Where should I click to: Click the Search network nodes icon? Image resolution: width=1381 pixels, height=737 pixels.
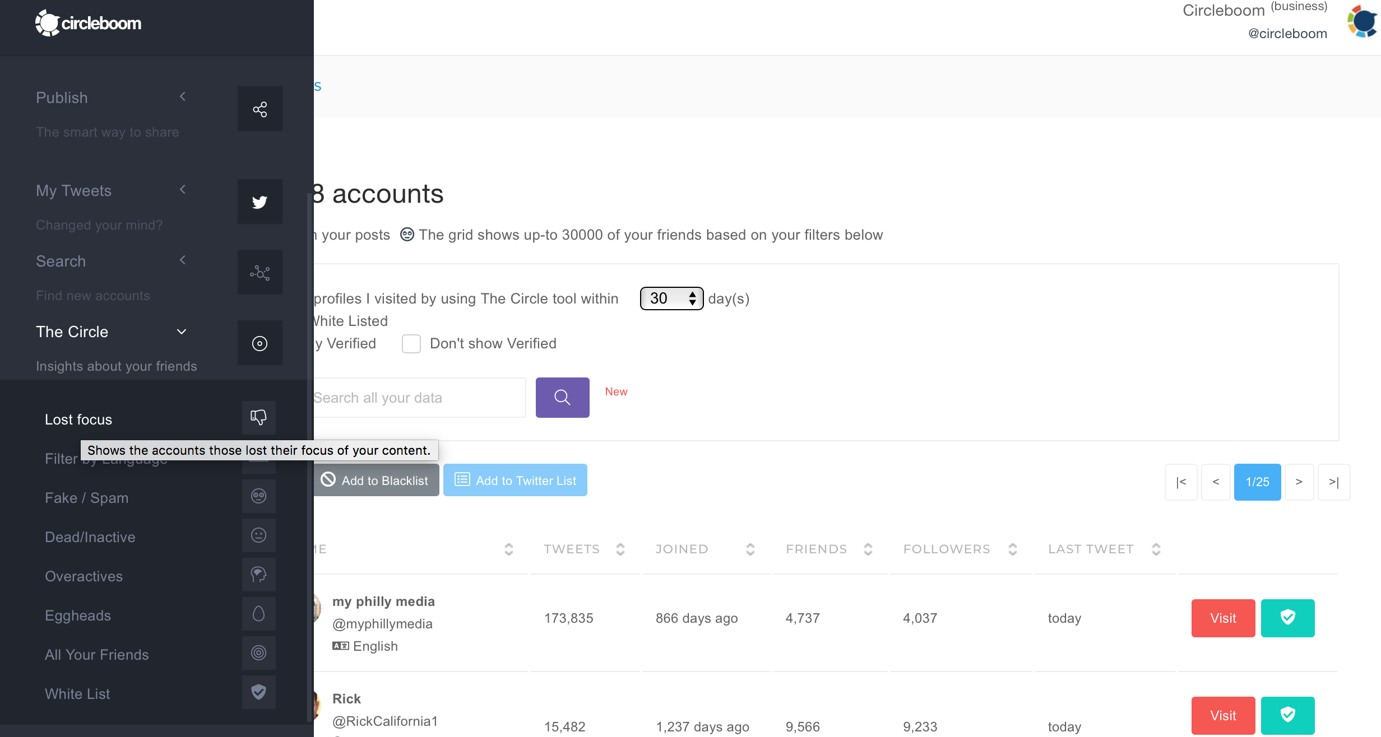click(259, 273)
